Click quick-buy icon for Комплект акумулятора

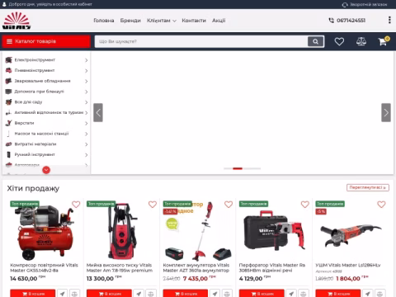click(x=215, y=293)
